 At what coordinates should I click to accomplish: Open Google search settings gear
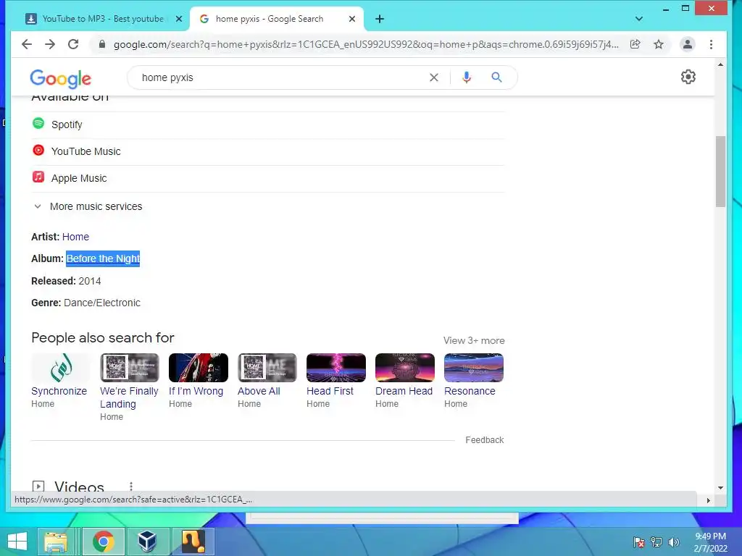688,77
